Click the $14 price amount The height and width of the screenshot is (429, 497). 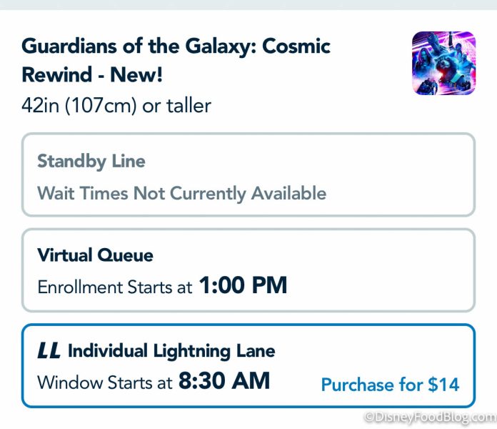443,384
